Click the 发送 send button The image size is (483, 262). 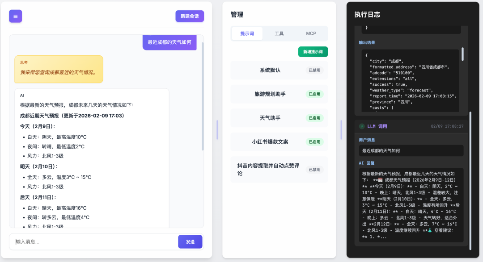tap(190, 241)
